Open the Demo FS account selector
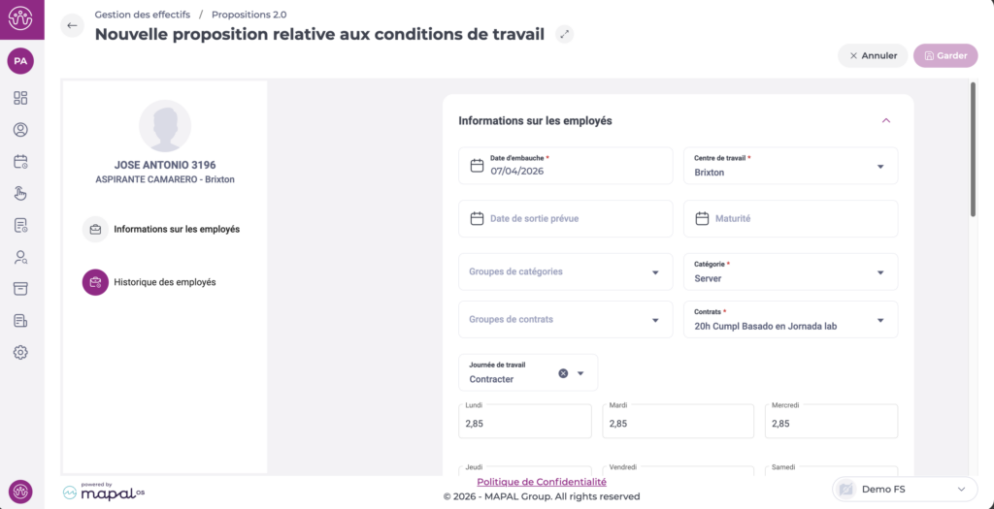Screen dimensions: 994x509 click(x=904, y=490)
